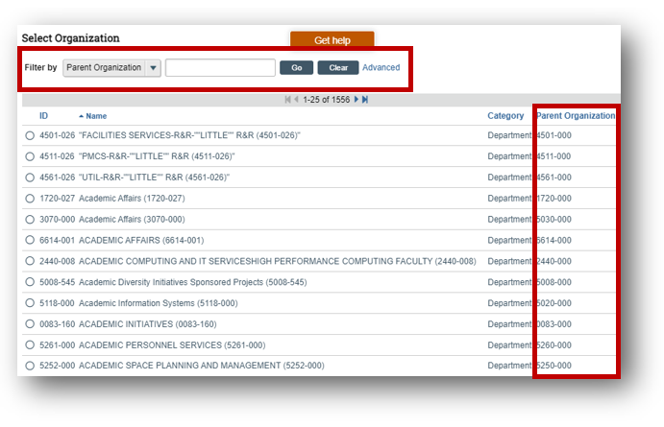Screen dimensions: 664x427
Task: Open the Filter by Parent Organization dropdown
Action: click(x=104, y=68)
